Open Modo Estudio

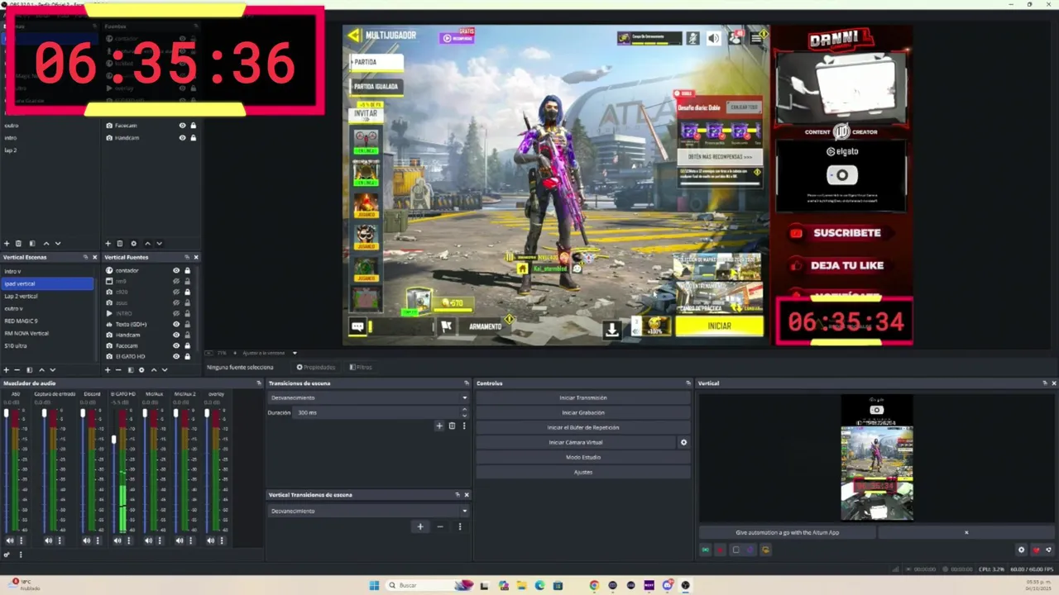point(583,457)
